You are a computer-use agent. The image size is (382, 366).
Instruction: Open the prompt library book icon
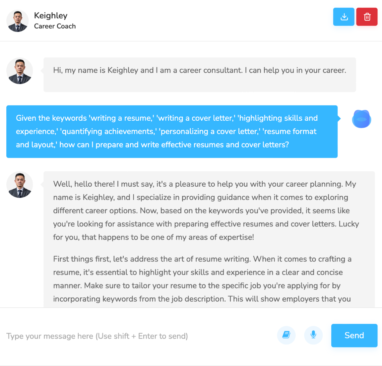(x=286, y=335)
